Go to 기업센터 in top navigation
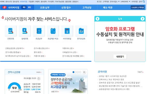 pyautogui.click(x=31, y=2)
